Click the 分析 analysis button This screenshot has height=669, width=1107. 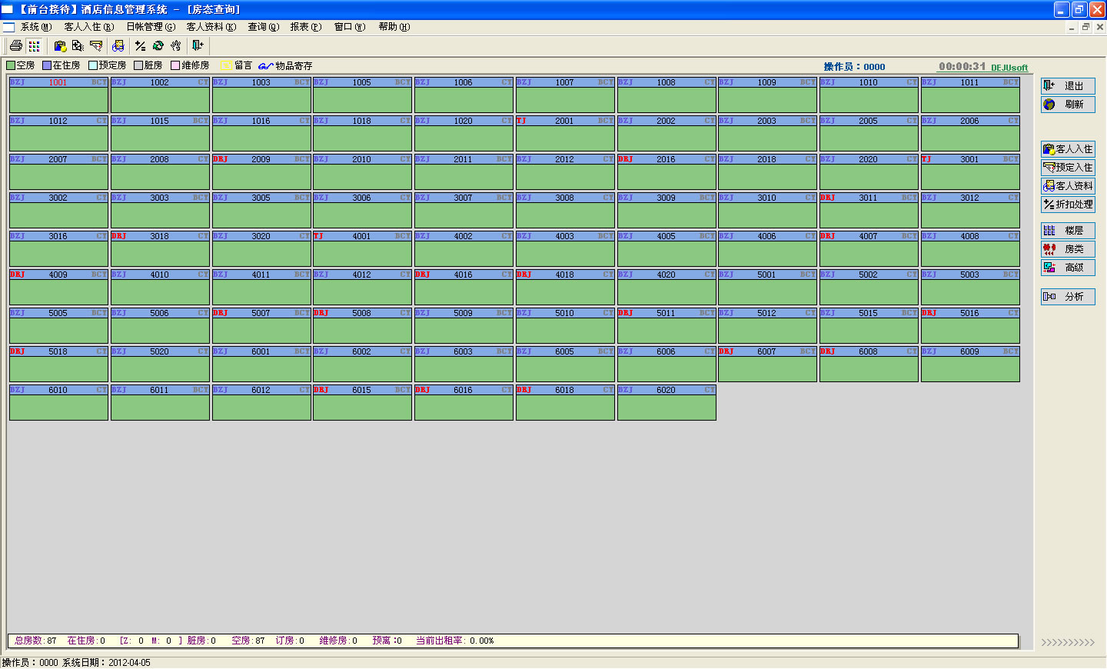1067,296
